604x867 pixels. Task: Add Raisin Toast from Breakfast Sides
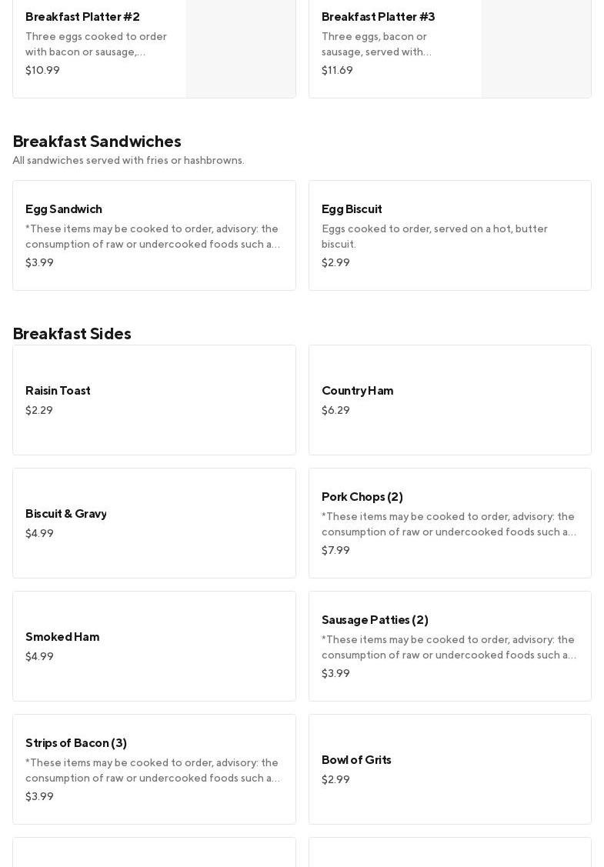pos(154,400)
